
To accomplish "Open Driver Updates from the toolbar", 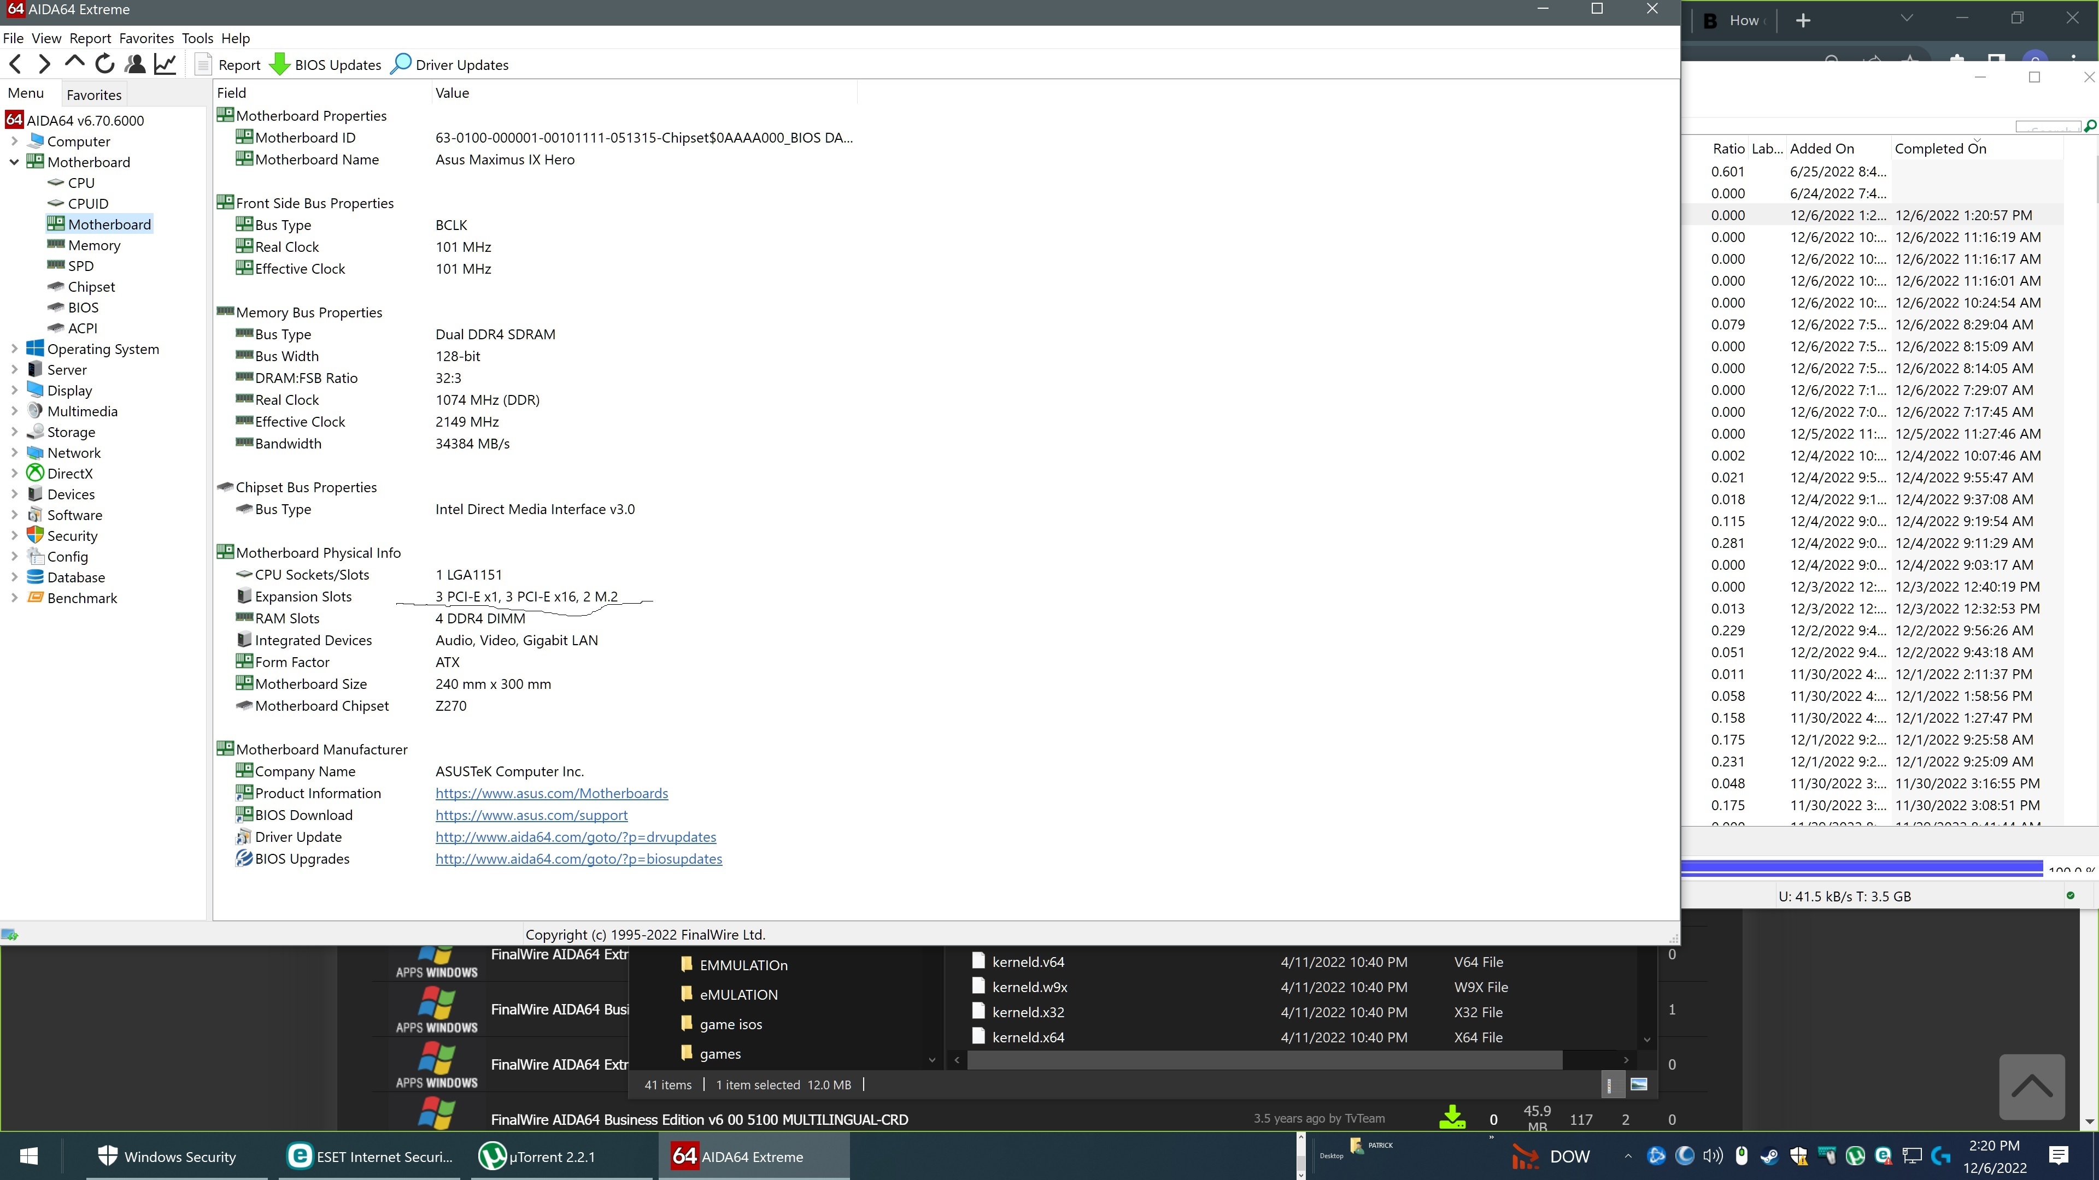I will pos(450,64).
